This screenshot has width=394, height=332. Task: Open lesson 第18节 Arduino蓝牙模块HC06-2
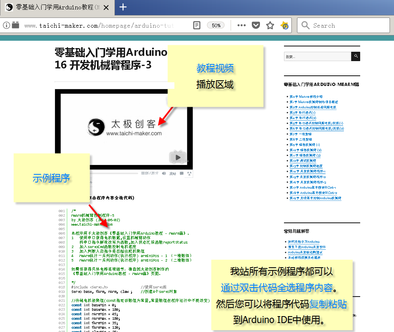(x=313, y=193)
